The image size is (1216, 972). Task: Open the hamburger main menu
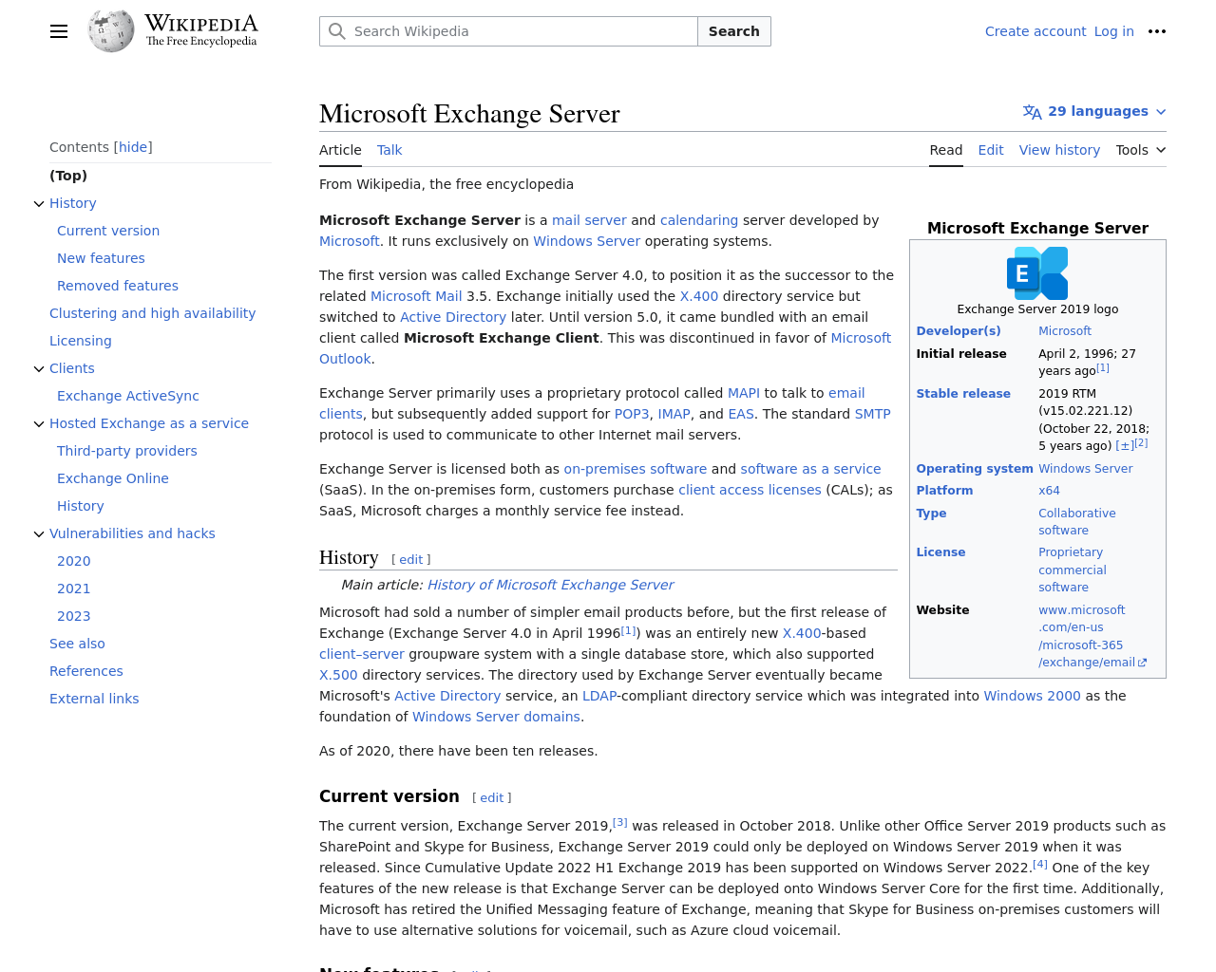(x=59, y=31)
